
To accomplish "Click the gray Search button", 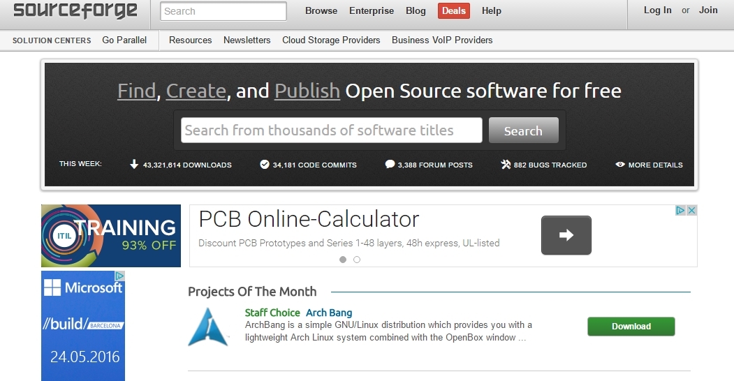I will [523, 130].
